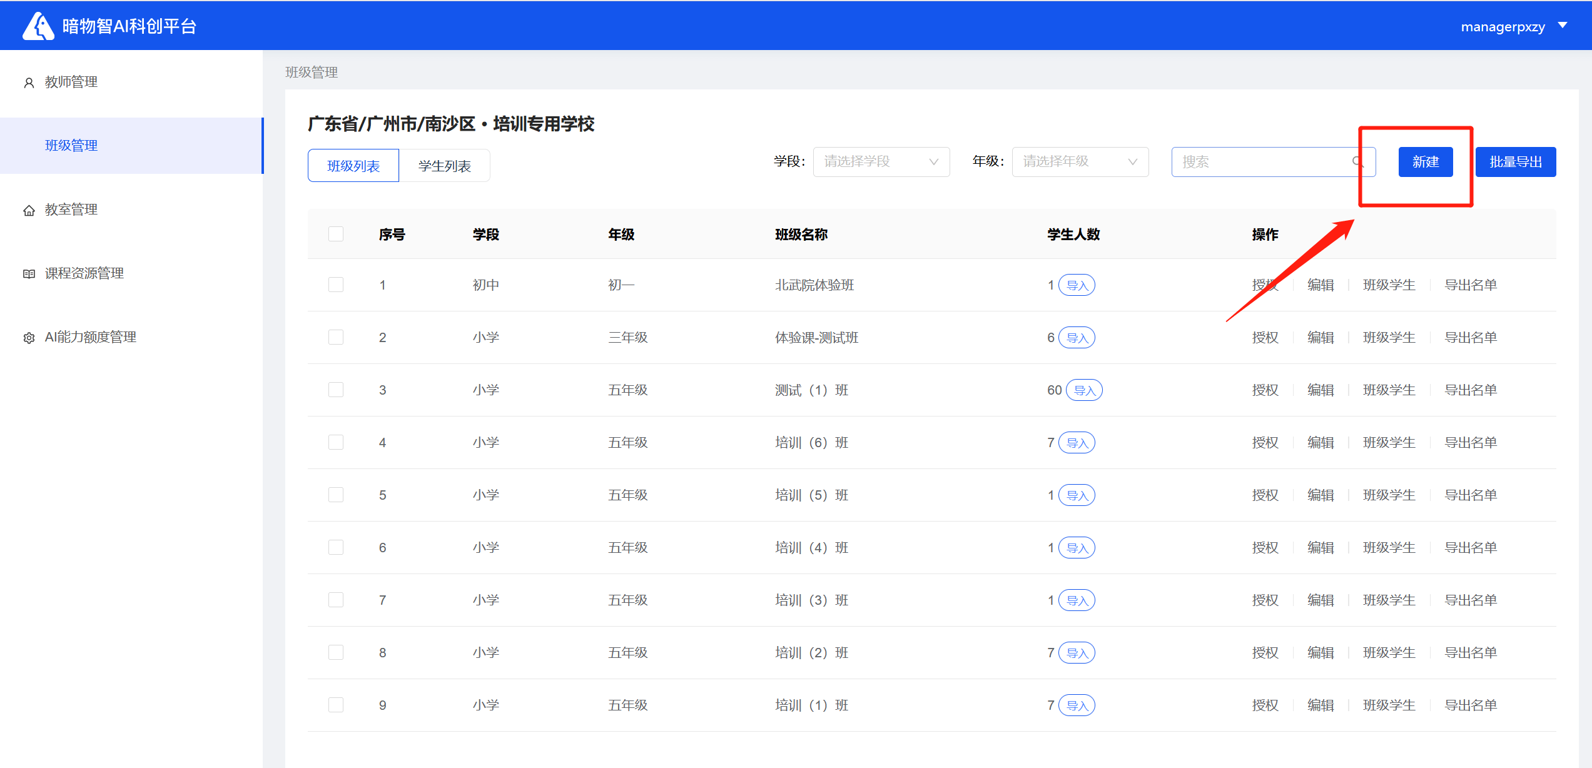
Task: Click 导入 badge for 测试（1）班
Action: tap(1084, 390)
